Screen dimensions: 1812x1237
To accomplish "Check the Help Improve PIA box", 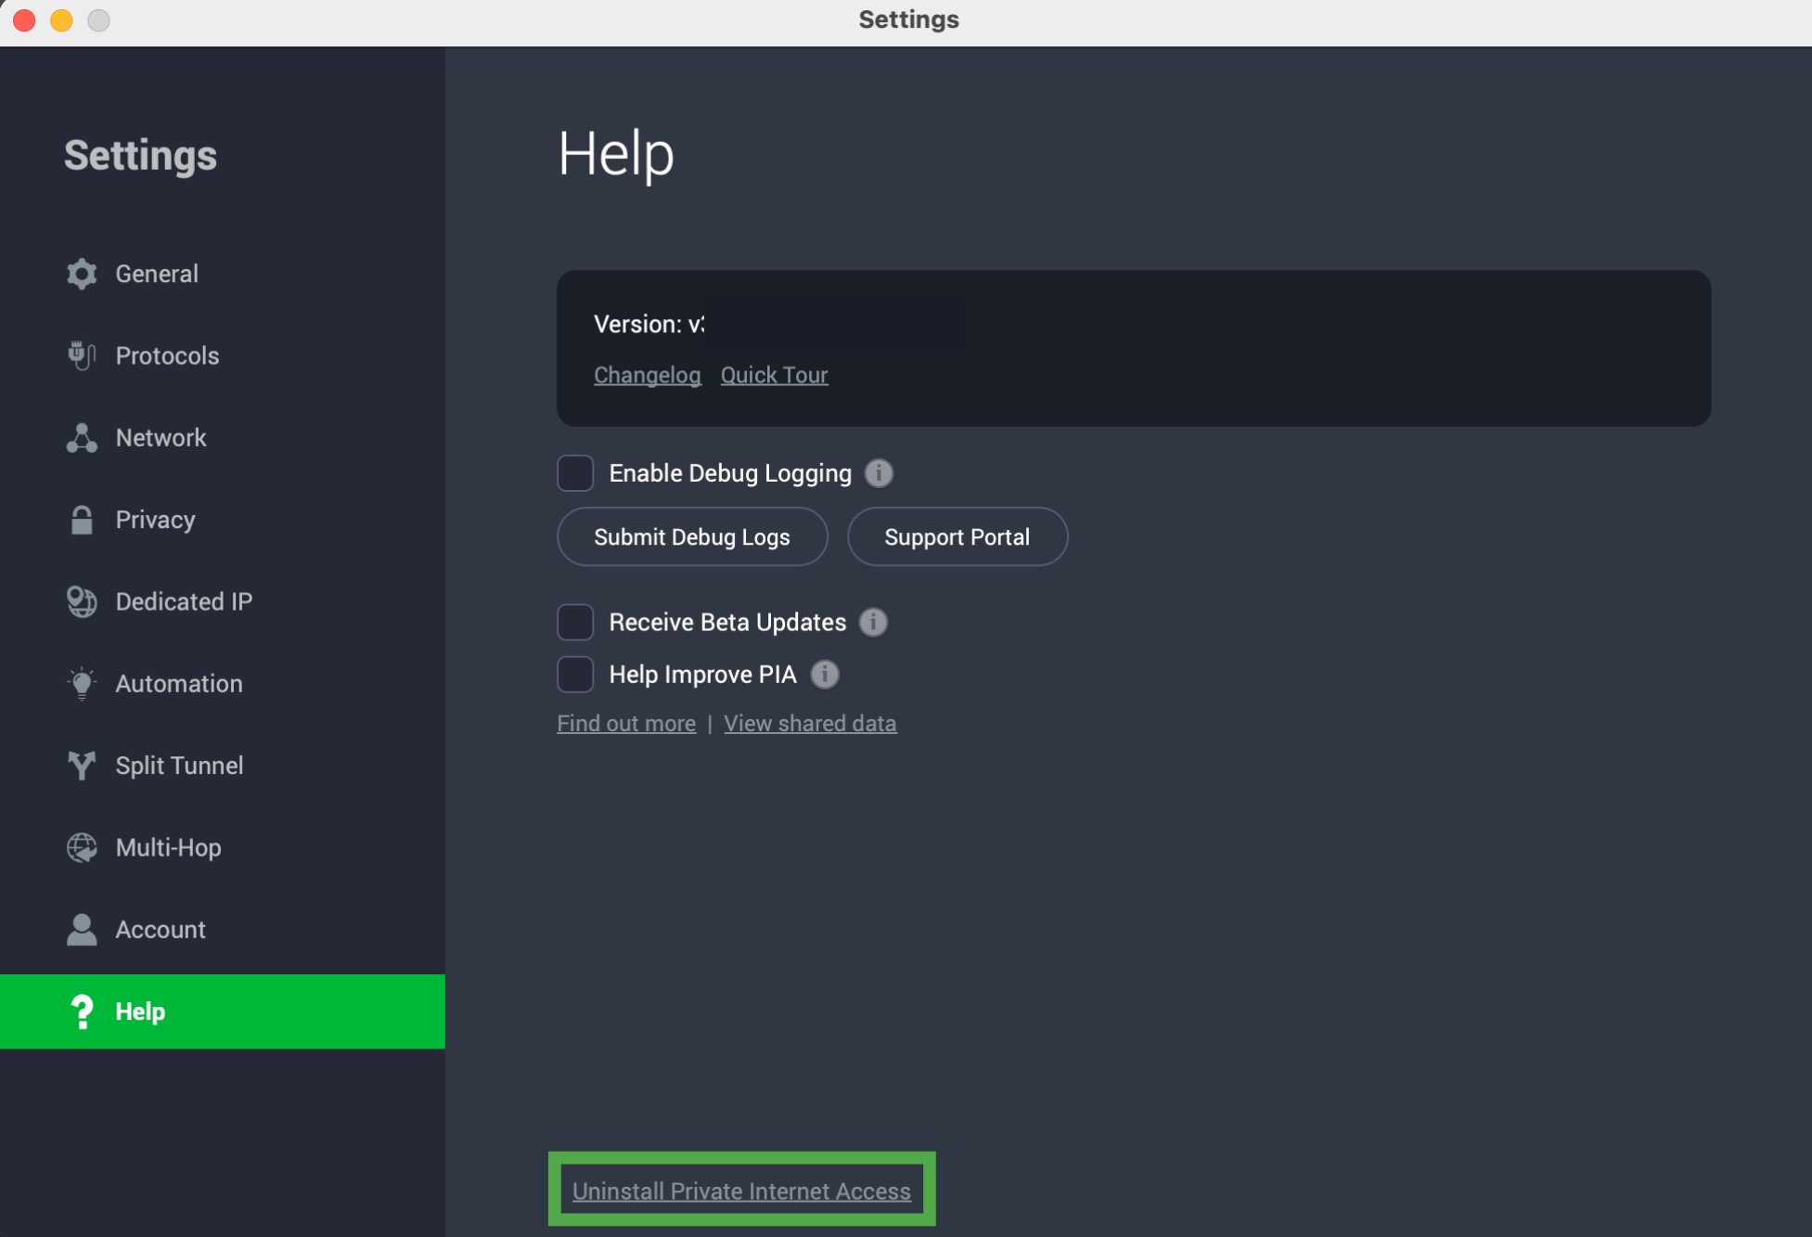I will 575,675.
